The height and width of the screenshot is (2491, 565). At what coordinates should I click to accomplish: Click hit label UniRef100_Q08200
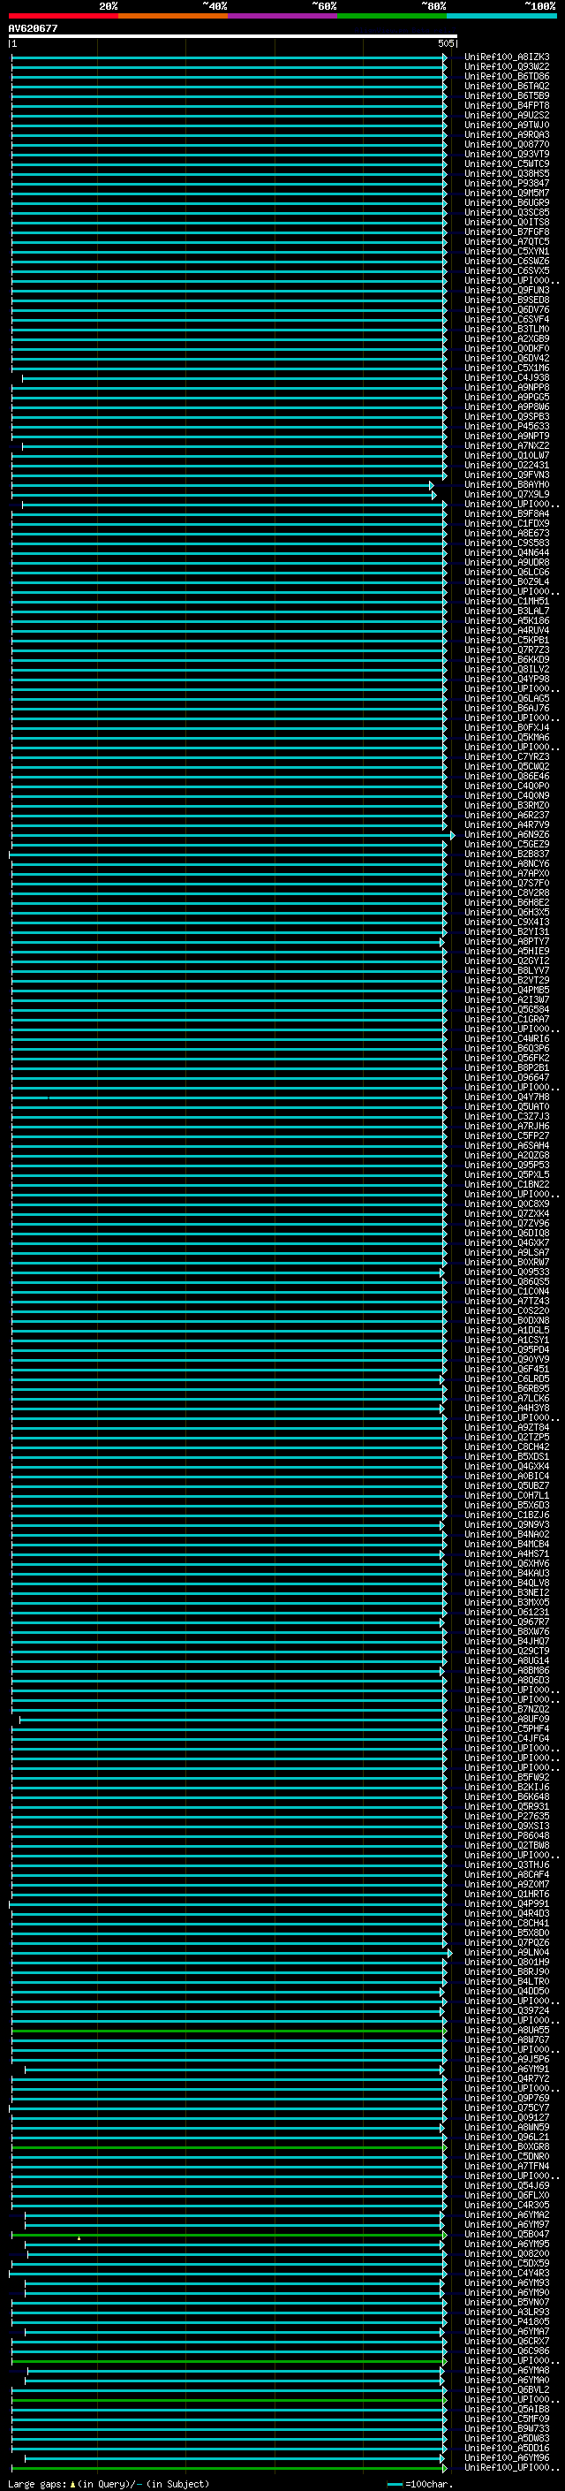click(x=506, y=2254)
